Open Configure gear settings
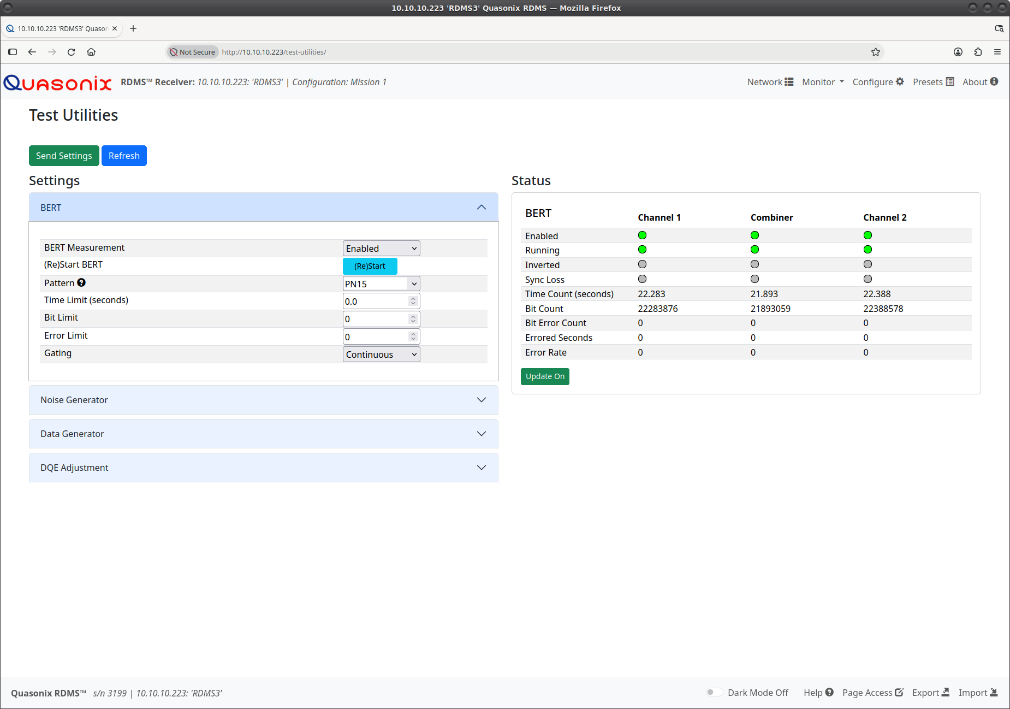The height and width of the screenshot is (709, 1010). click(900, 82)
